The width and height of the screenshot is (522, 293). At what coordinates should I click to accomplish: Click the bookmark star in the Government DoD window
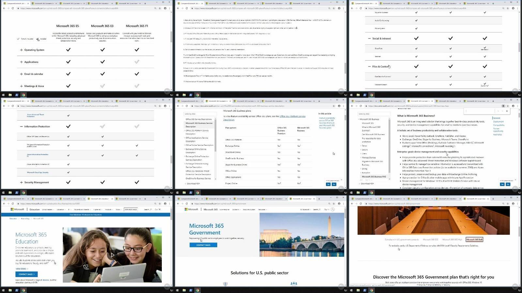508,204
